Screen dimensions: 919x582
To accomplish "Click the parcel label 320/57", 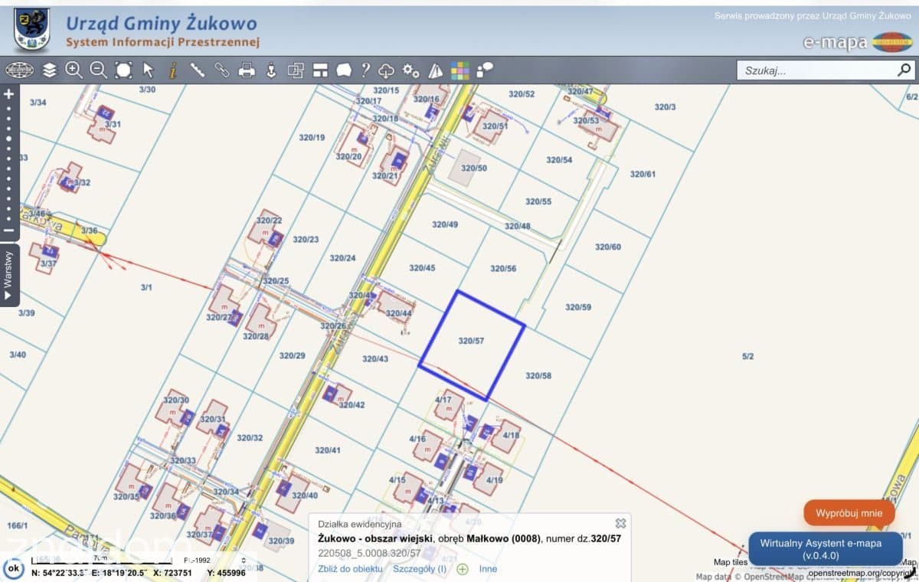I will click(471, 340).
